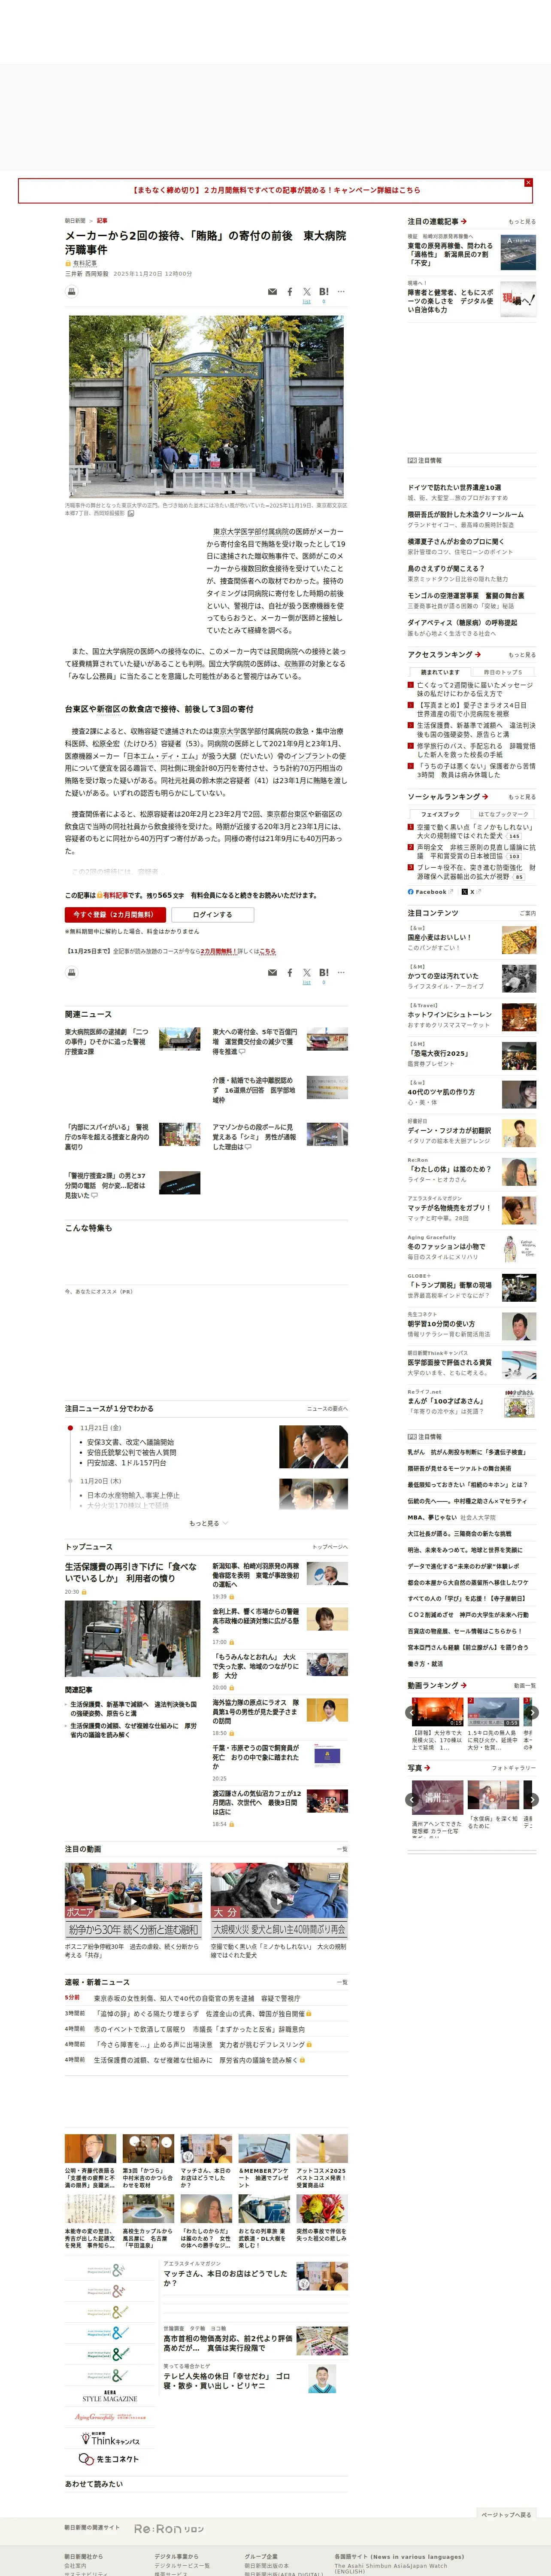The width and height of the screenshot is (551, 2576).
Task: Click the red 今すぐ登録 button
Action: coord(114,914)
